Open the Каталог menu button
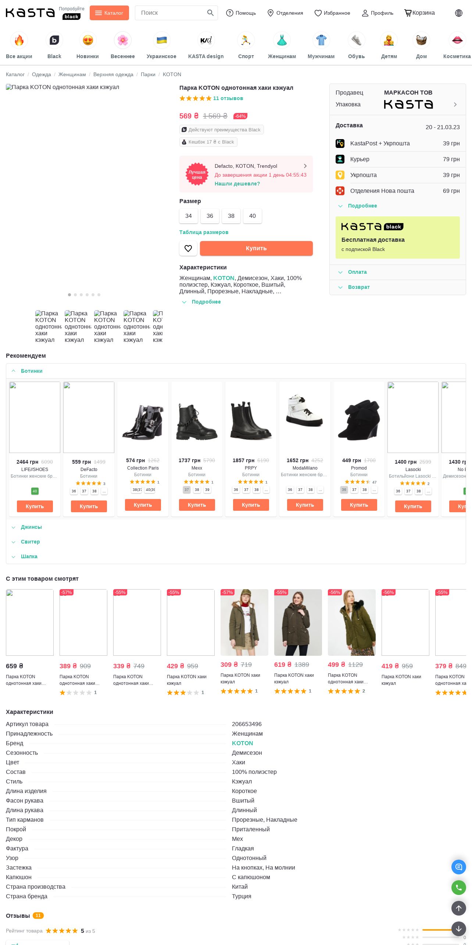Viewport: 472px width, 945px height. coord(109,13)
